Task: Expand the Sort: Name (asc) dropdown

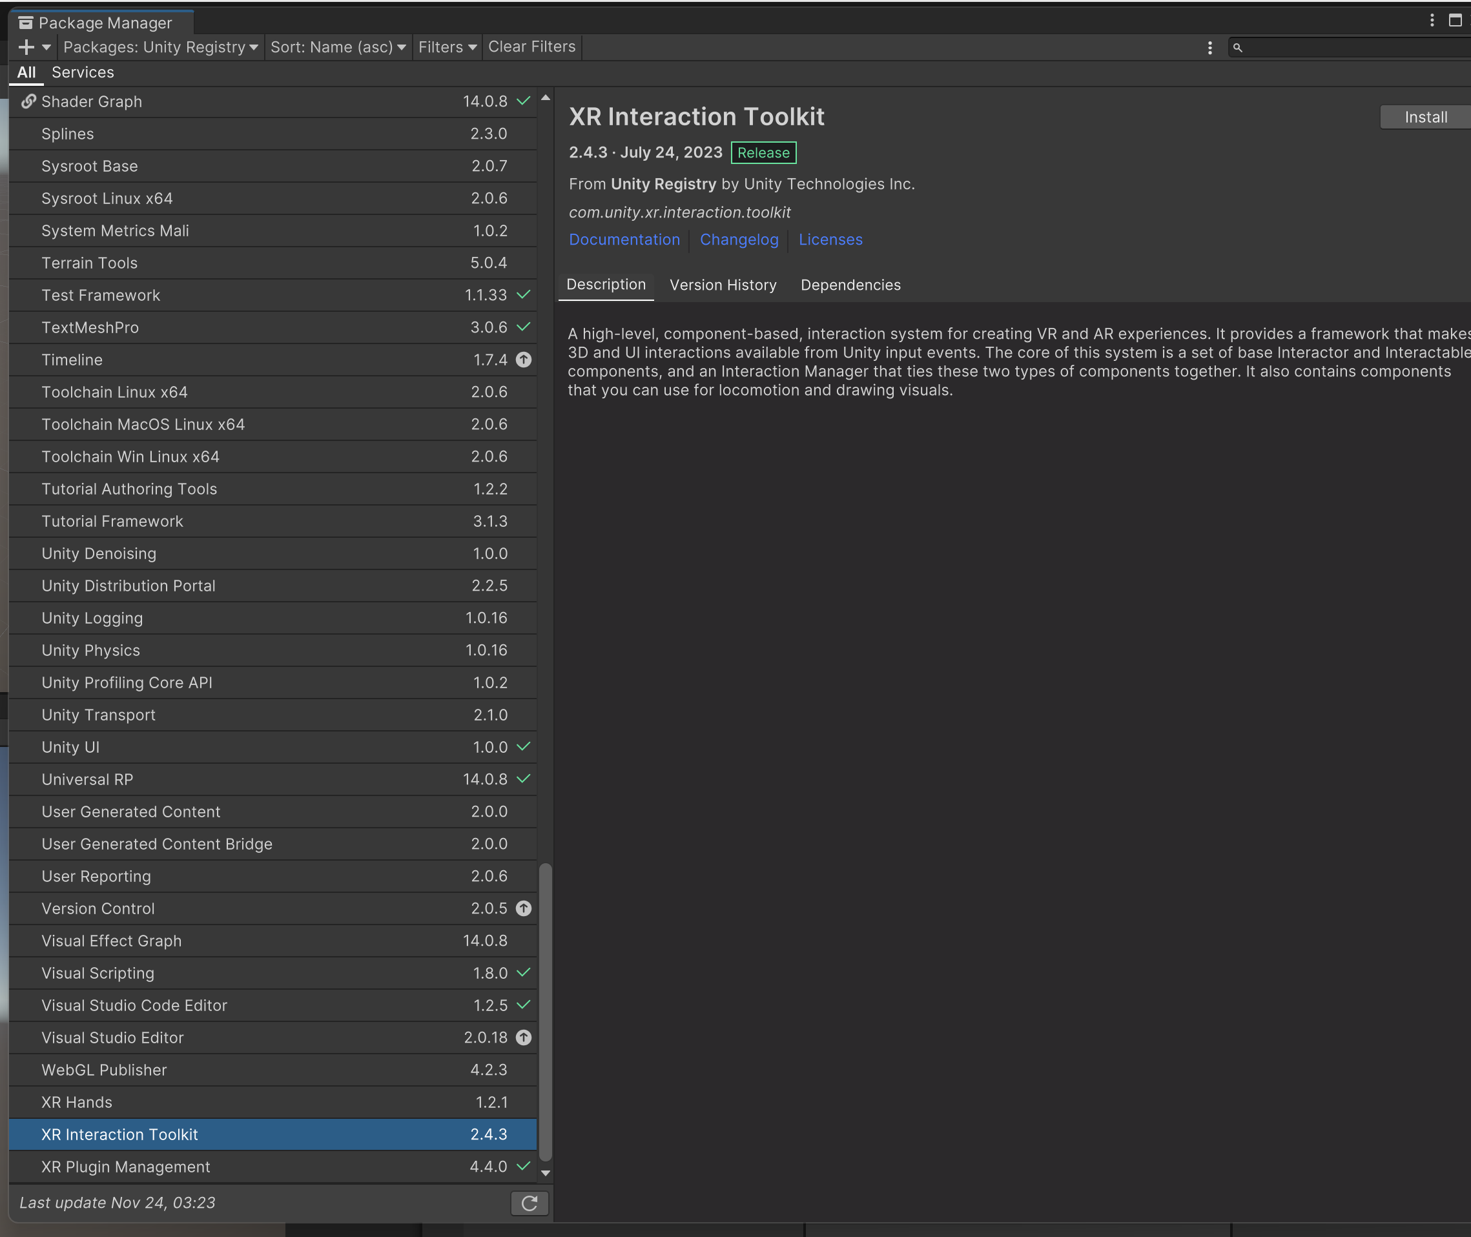Action: point(338,47)
